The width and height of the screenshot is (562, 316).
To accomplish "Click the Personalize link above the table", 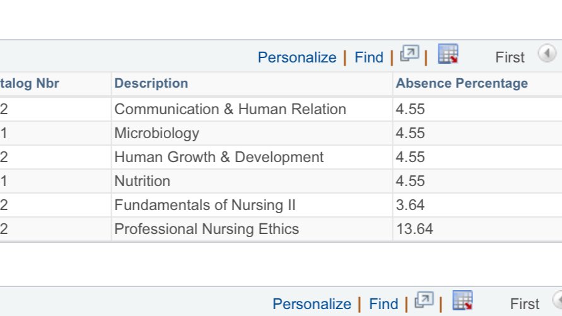I will point(297,57).
